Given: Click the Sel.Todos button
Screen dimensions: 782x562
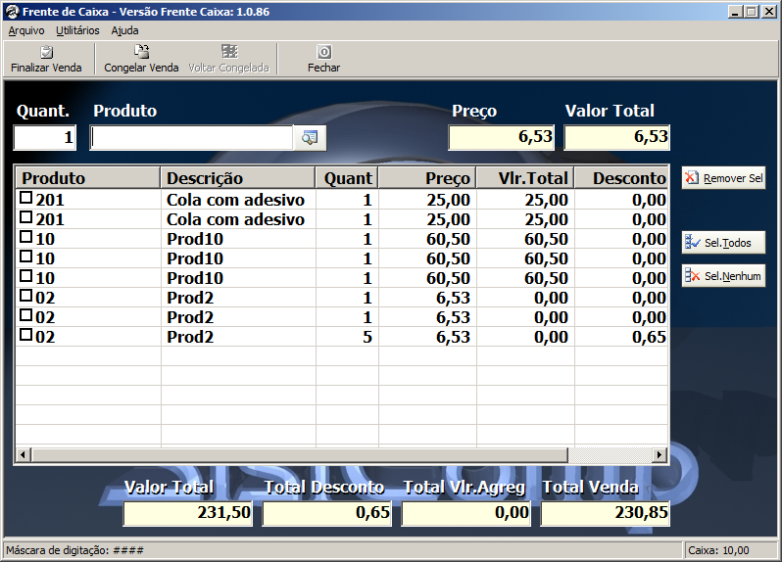Looking at the screenshot, I should tap(723, 243).
